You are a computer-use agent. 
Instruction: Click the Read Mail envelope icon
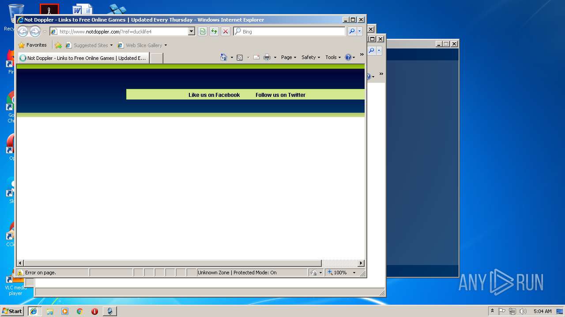(256, 57)
